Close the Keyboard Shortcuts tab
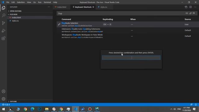 (93, 7)
